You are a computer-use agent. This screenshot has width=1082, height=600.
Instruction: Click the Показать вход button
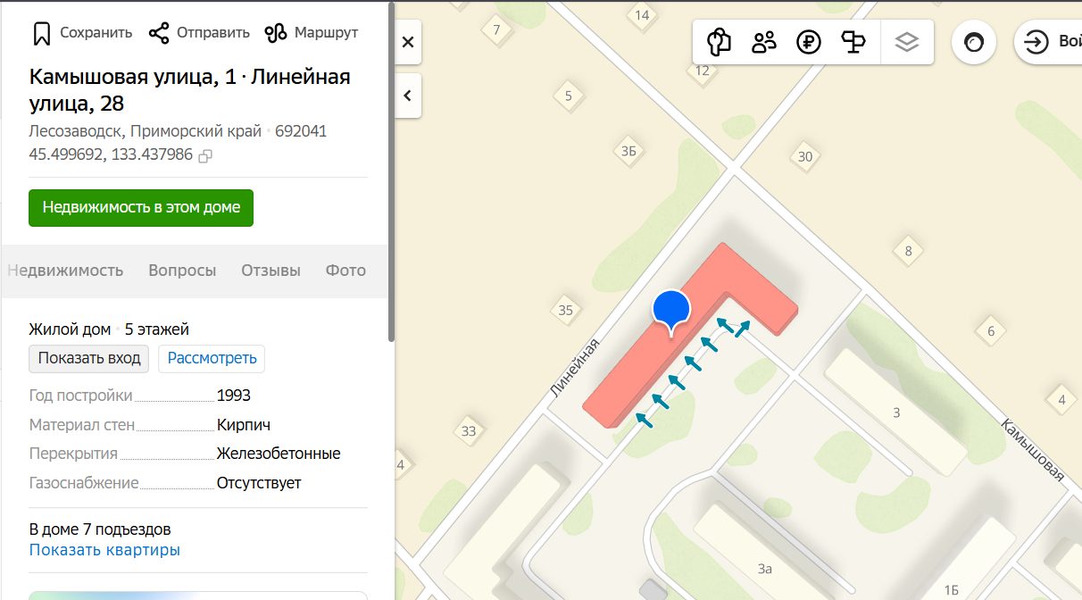coord(89,359)
